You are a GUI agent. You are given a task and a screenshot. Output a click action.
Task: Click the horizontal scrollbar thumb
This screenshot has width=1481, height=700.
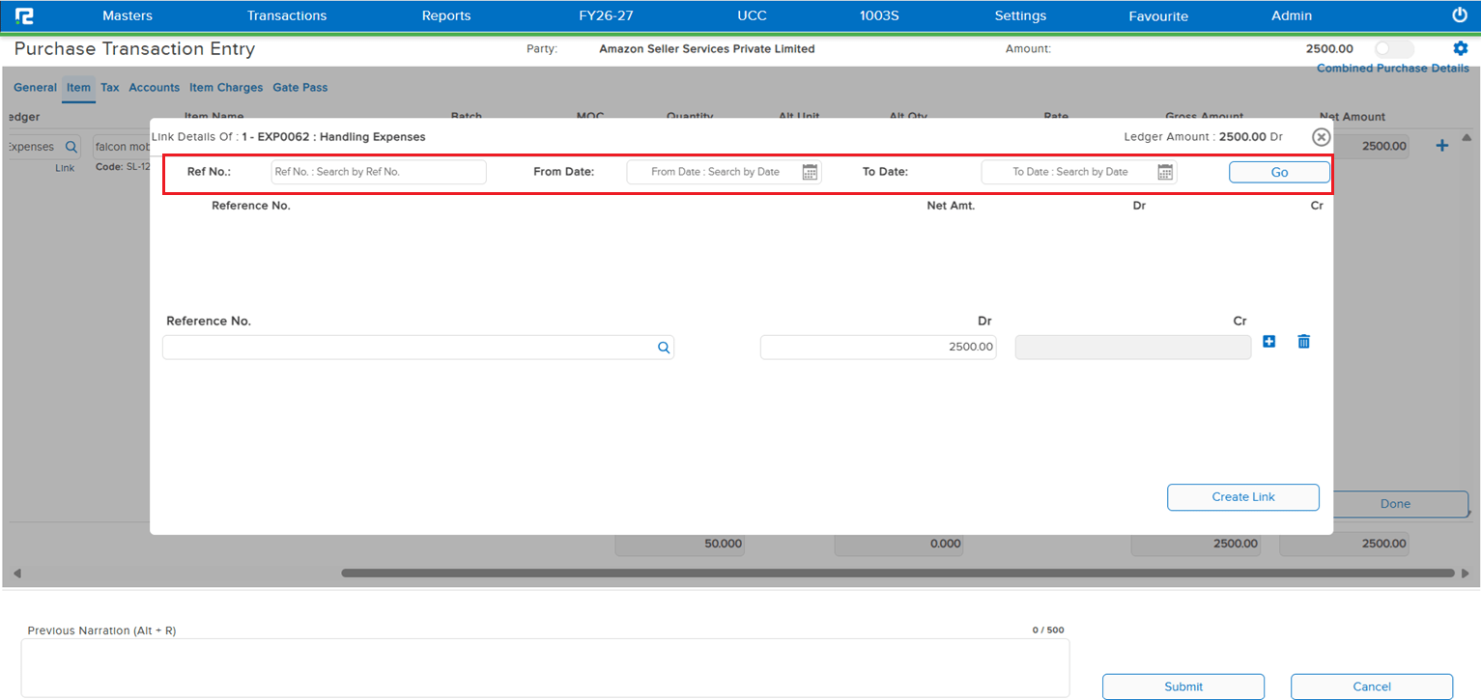pos(897,574)
